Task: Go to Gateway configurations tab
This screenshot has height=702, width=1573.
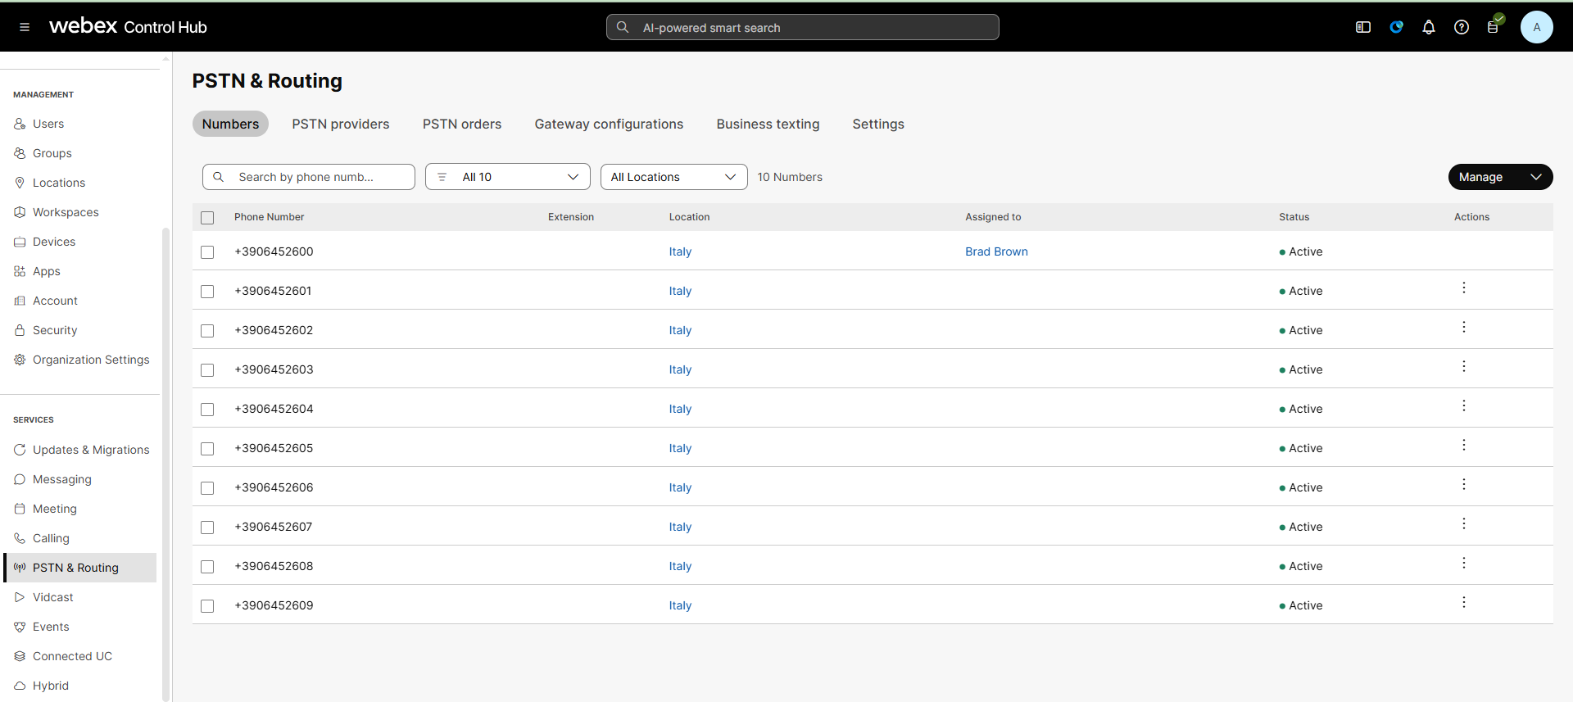Action: tap(608, 125)
